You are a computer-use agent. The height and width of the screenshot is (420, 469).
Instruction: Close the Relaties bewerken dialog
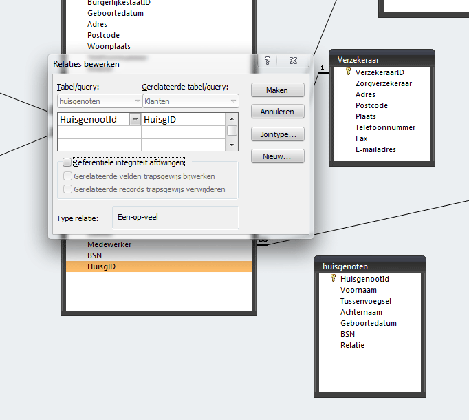(x=293, y=61)
